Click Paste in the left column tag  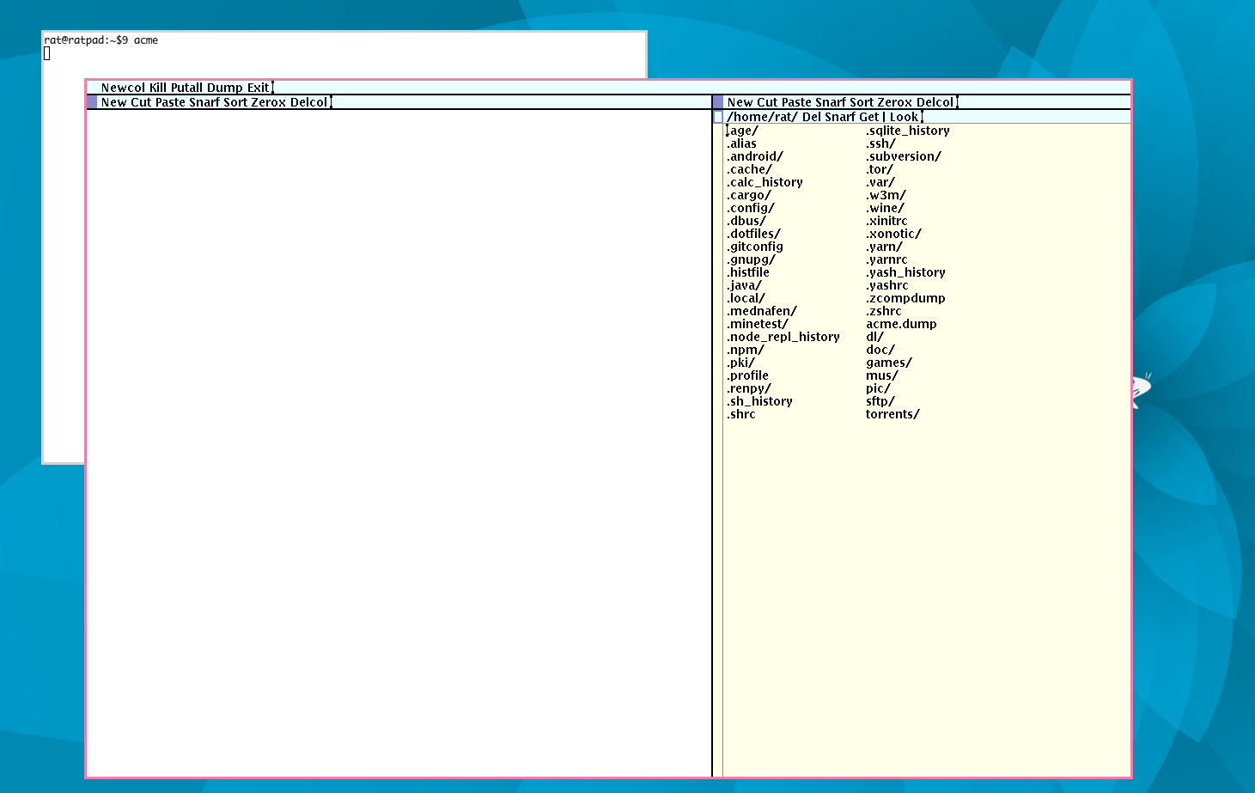[170, 102]
